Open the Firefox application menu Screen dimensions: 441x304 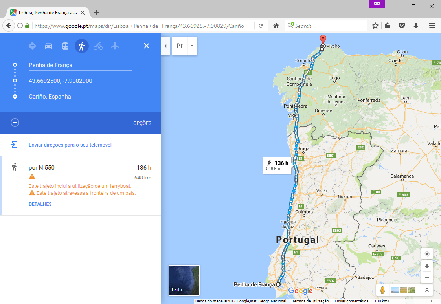point(432,26)
